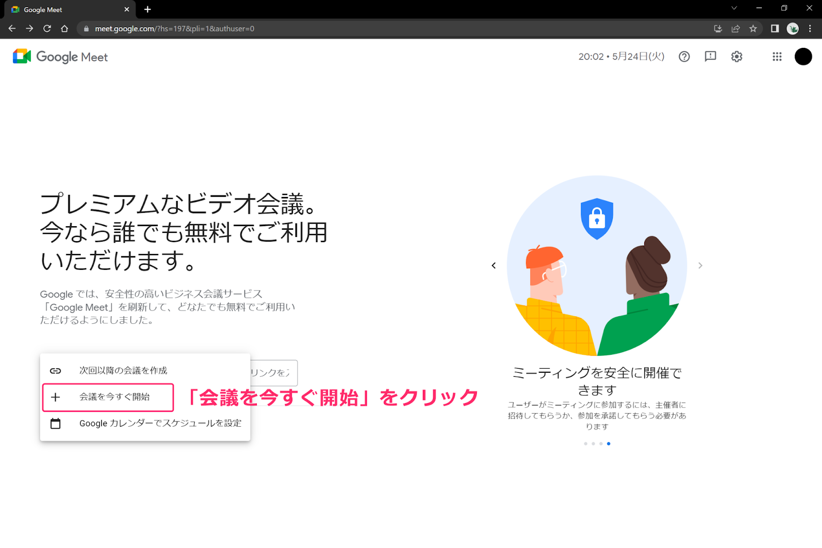822x548 pixels.
Task: Go to browser home page
Action: tap(64, 29)
